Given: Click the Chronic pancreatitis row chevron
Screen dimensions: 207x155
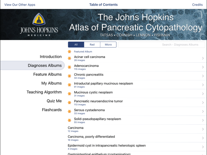Looking at the screenshot, I should point(203,76).
